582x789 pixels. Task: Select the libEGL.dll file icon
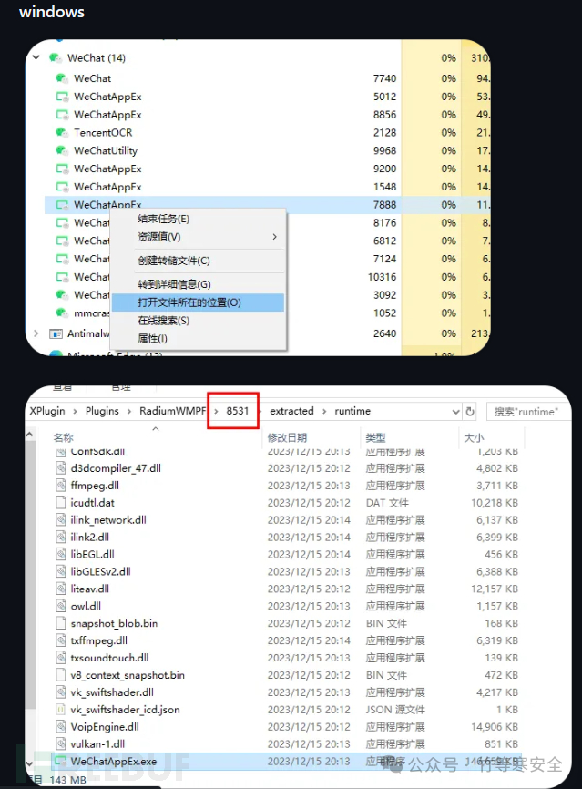[x=61, y=555]
